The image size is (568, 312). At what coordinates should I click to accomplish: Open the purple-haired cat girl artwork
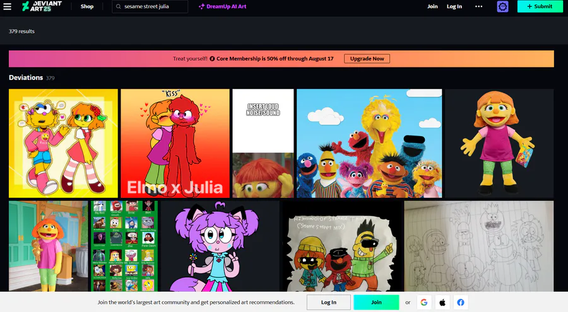[x=220, y=246]
